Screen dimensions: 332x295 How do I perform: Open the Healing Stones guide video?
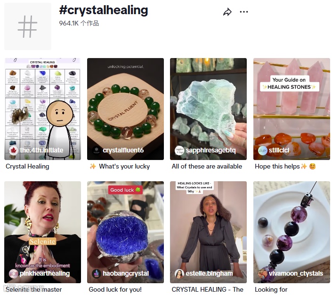click(x=292, y=109)
